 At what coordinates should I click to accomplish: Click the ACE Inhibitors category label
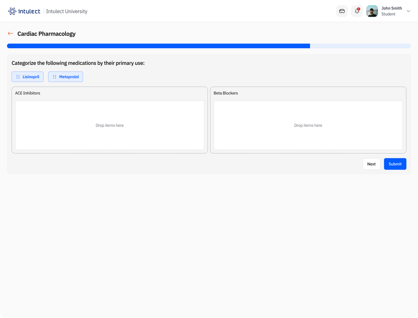point(28,93)
